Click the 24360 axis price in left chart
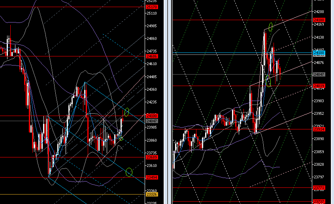 pos(152,89)
